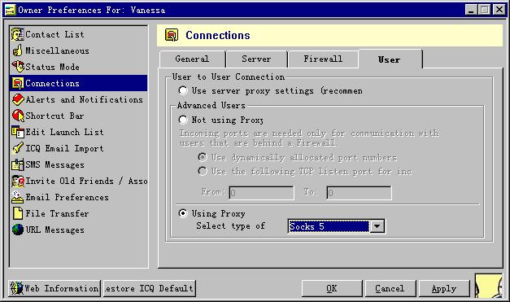This screenshot has height=302, width=510.
Task: Minimize the Owner Preferences window
Action: pyautogui.click(x=471, y=10)
